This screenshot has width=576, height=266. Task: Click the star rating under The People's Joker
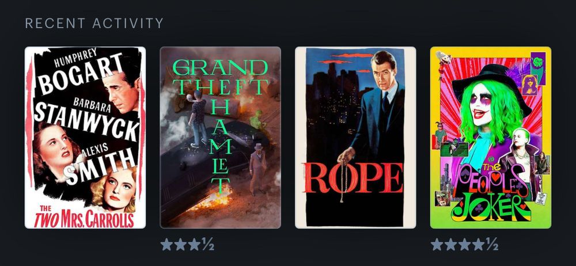465,244
